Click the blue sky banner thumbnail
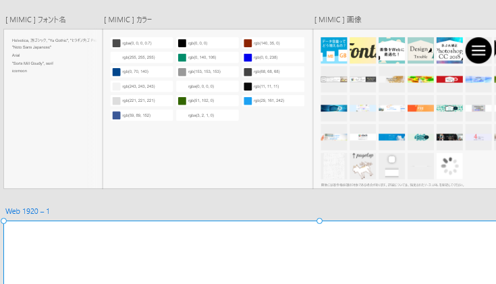 391,137
